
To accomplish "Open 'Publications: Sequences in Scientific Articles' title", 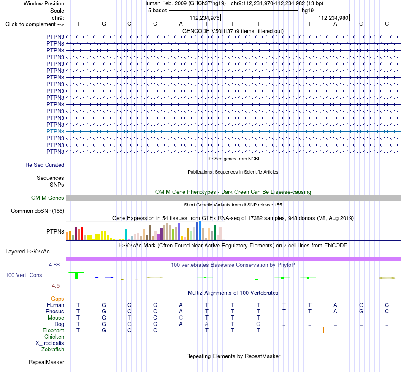I will (x=233, y=172).
